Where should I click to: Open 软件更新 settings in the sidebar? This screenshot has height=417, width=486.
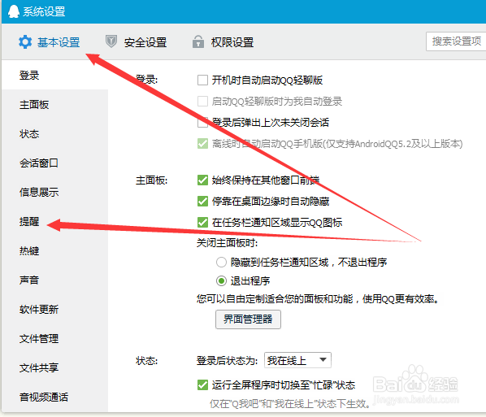coord(39,309)
